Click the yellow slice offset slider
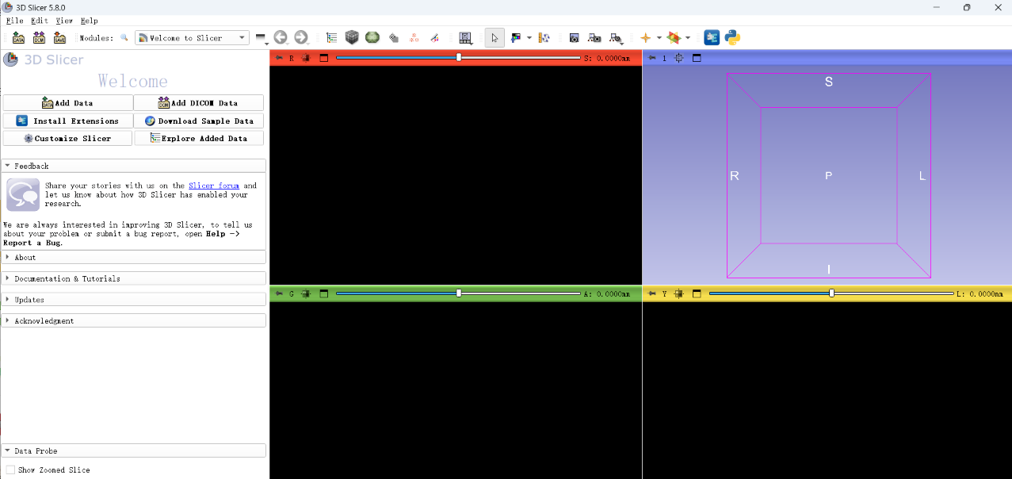Screen dimensions: 1012x479 (x=831, y=293)
